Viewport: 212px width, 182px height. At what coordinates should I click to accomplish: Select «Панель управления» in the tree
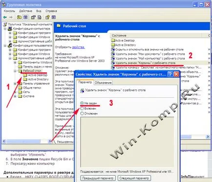tap(36, 84)
